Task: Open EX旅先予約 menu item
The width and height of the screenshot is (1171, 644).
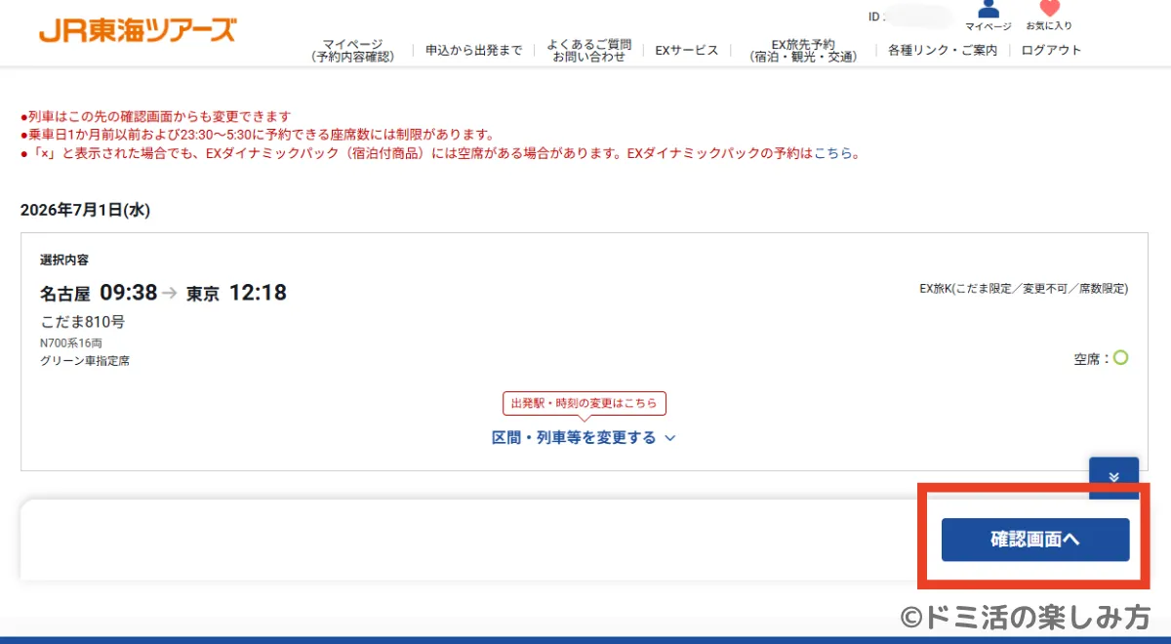Action: tap(803, 51)
